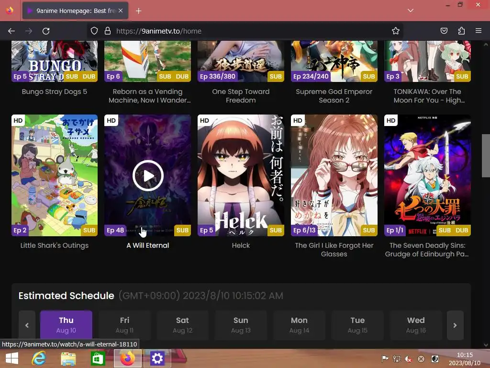Expand the list all tabs chevron

pyautogui.click(x=410, y=11)
